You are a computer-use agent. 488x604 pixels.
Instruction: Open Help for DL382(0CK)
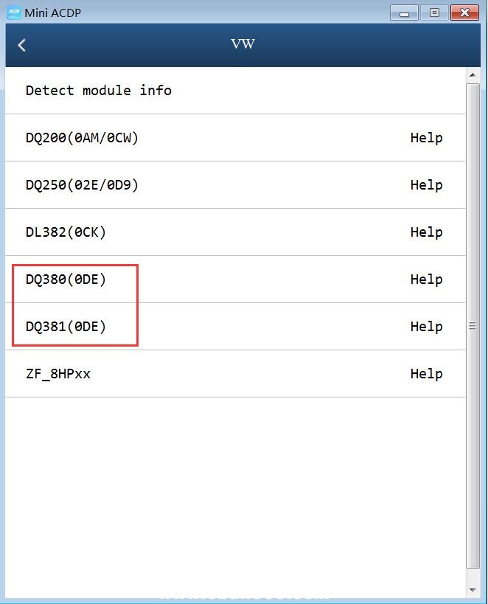(426, 232)
